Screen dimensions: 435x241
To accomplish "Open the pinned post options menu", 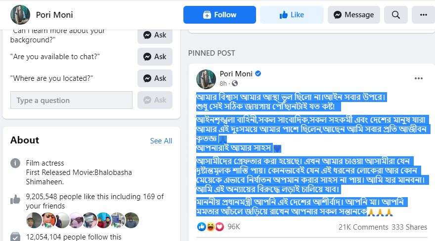I will tap(419, 78).
